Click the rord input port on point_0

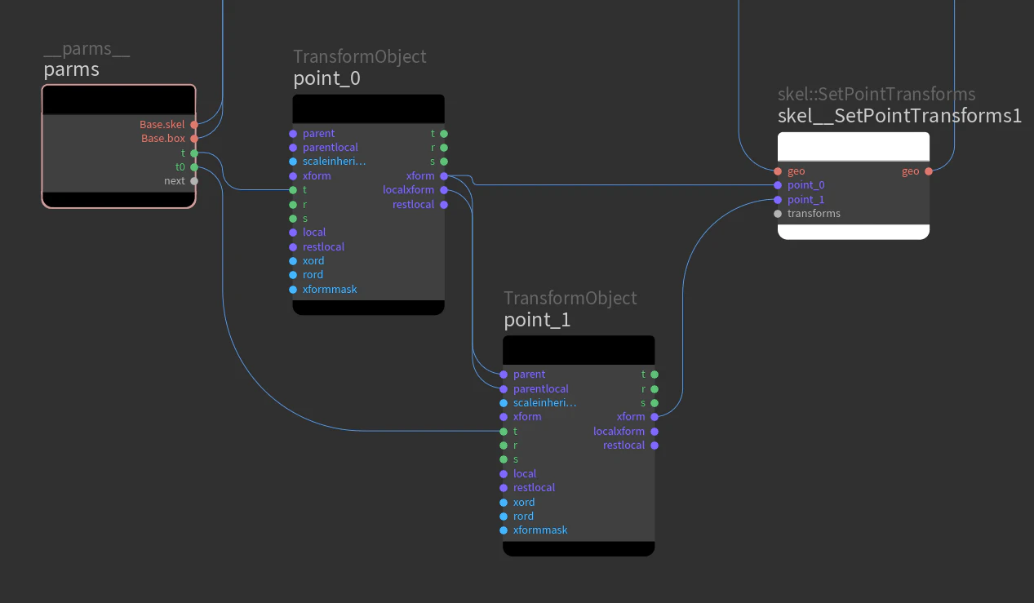click(x=293, y=275)
